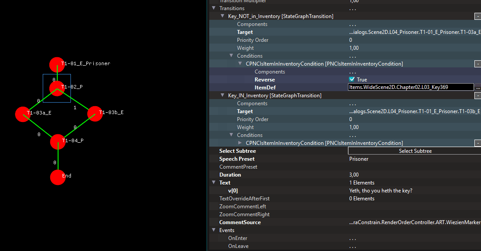Click Weight value under Key_NOT_in_Inventory
This screenshot has width=481, height=251.
tap(354, 48)
